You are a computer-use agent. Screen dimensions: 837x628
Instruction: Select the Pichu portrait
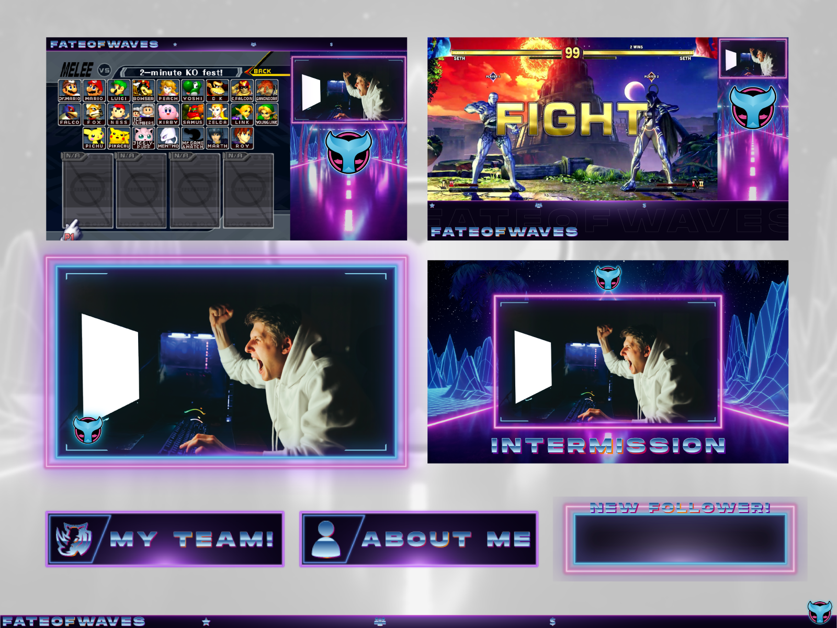[x=94, y=138]
